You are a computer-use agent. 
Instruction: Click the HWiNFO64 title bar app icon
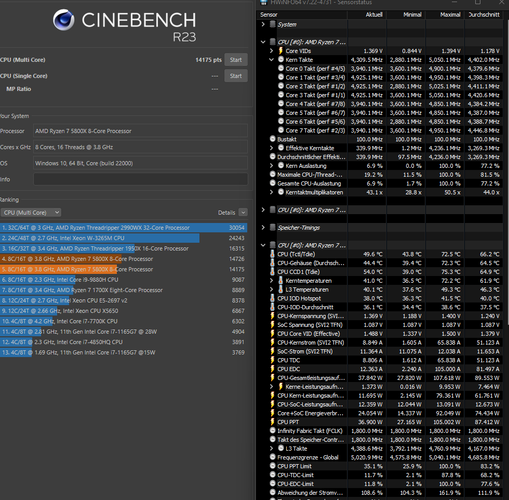(x=264, y=2)
